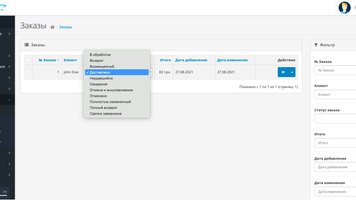Click the 0% progress indicator in sidebar
Viewport: 356px width, 200px height.
(4, 192)
